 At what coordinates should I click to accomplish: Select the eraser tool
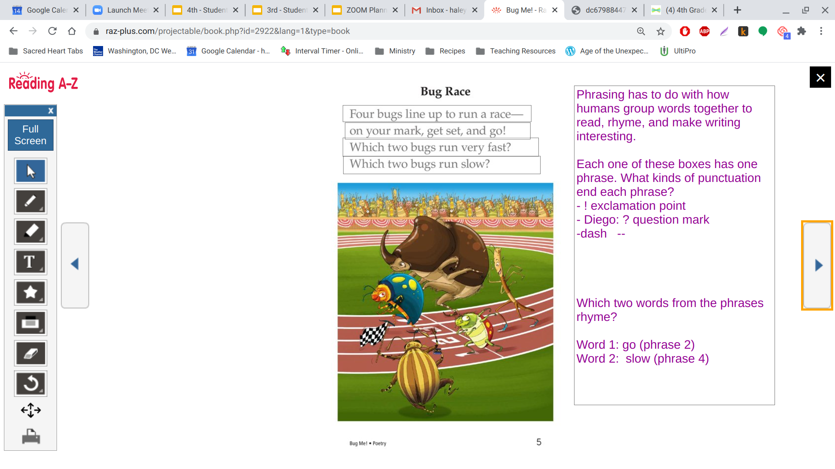(x=30, y=353)
